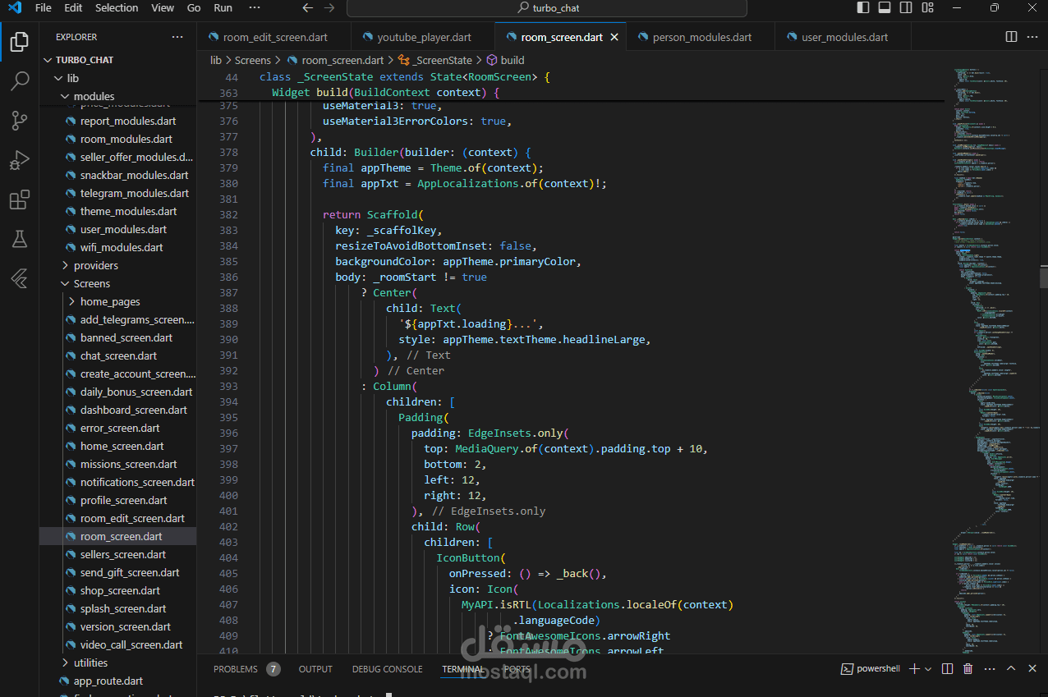Viewport: 1048px width, 697px height.
Task: Open the new terminal launch profile dropdown
Action: click(928, 669)
